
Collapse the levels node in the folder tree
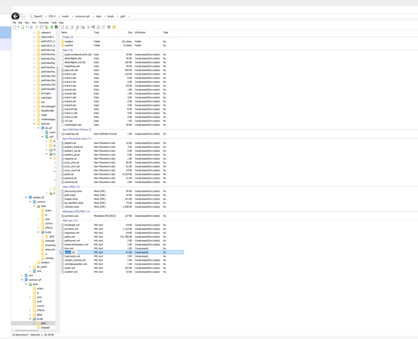point(38,232)
